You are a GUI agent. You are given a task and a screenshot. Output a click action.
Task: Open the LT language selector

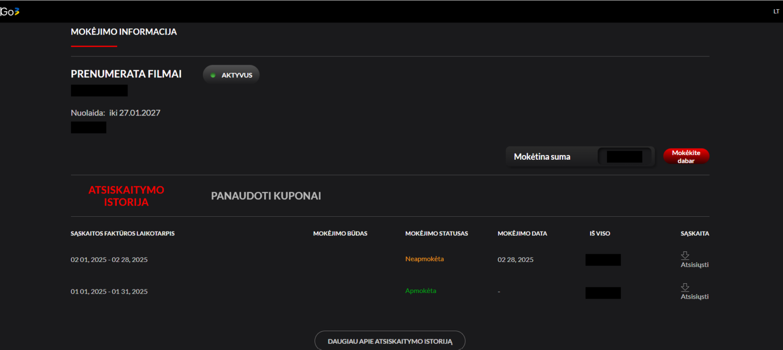pyautogui.click(x=776, y=12)
